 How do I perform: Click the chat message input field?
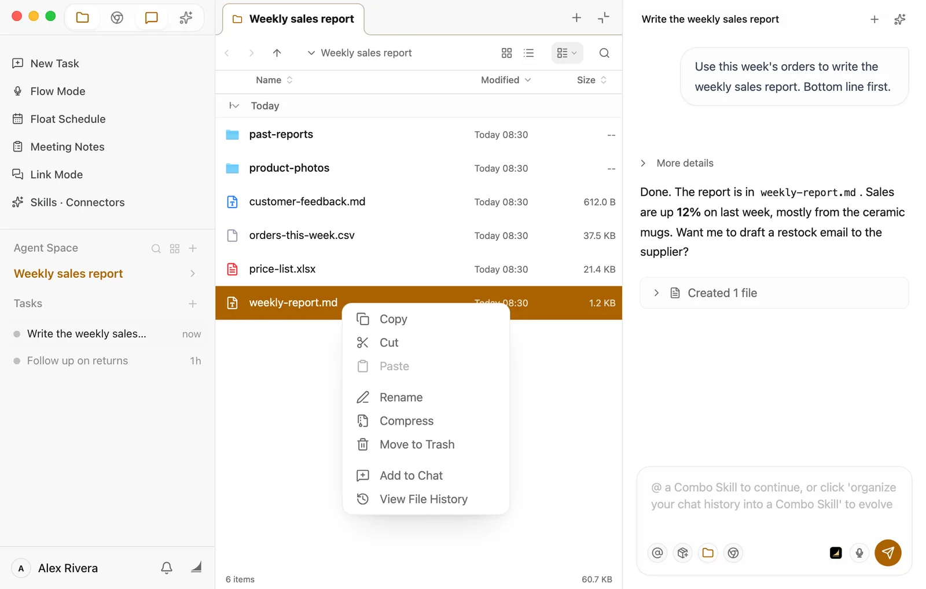(x=774, y=496)
